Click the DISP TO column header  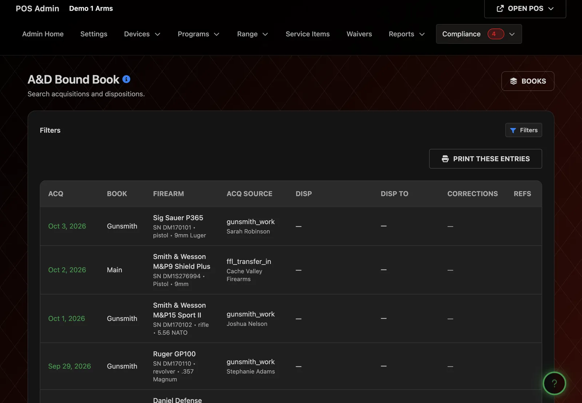coord(394,194)
